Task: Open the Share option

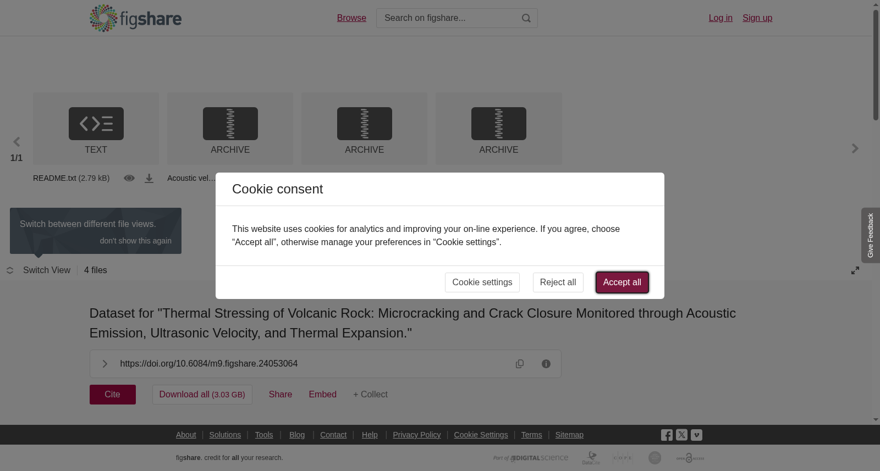Action: point(280,395)
